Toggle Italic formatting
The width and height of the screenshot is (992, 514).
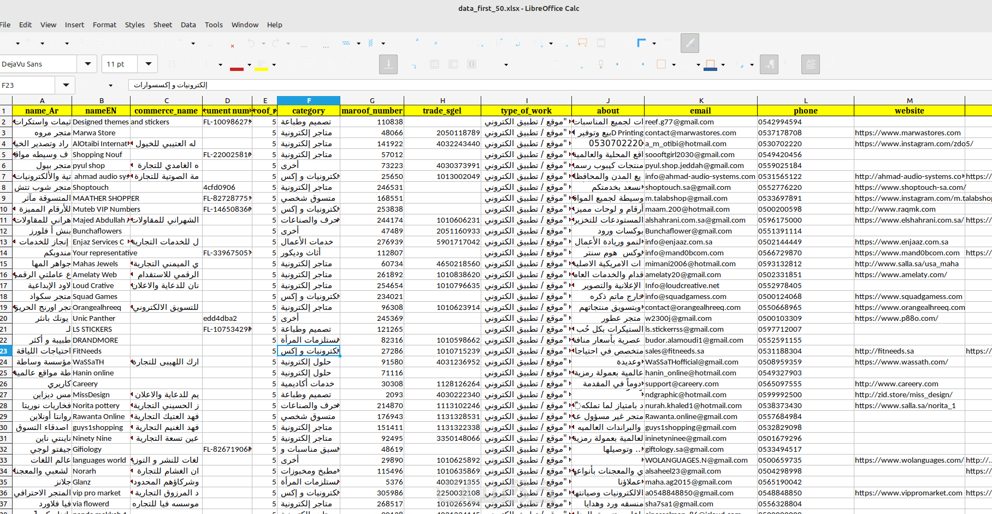point(191,64)
